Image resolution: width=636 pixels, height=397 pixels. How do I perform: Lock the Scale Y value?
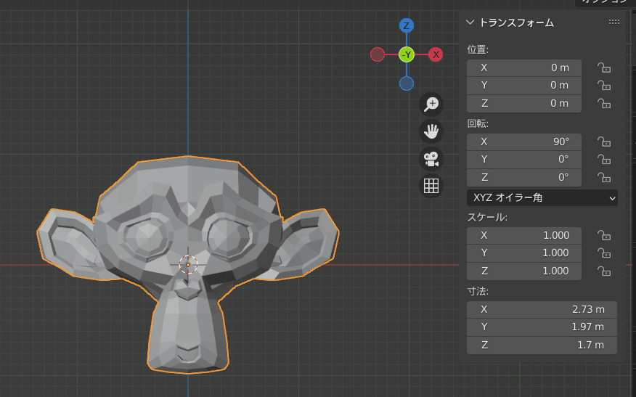(x=604, y=253)
